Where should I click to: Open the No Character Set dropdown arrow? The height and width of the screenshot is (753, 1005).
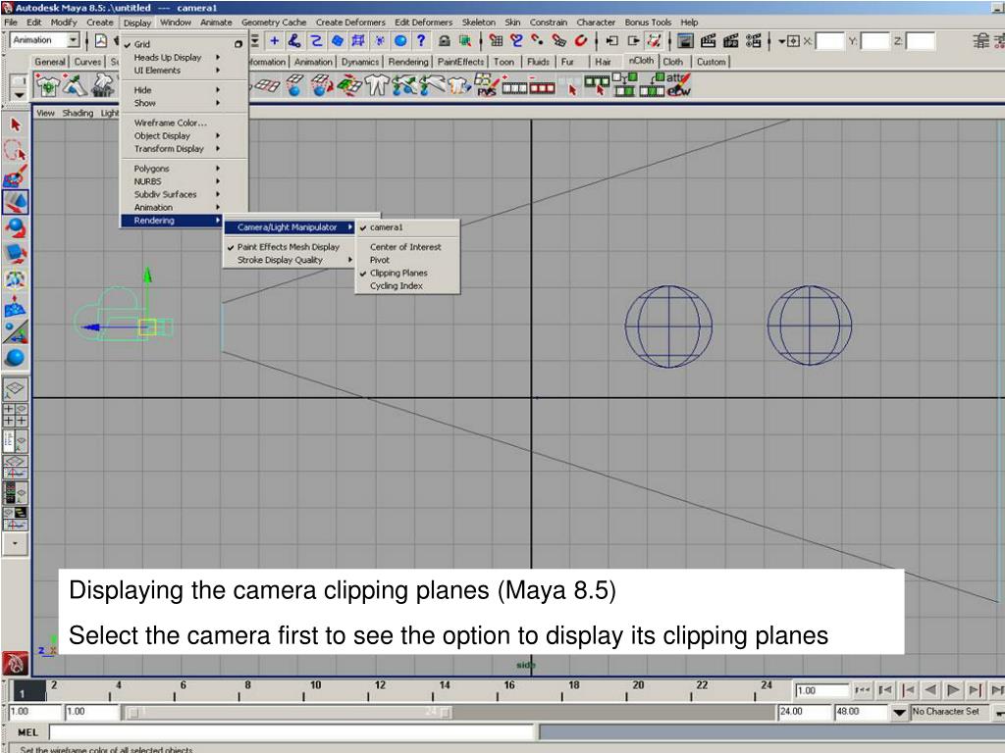[899, 712]
